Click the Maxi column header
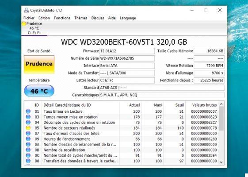This screenshot has height=177, width=248. pos(153,105)
